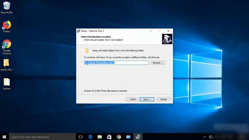Viewport: 249px width, 140px height.
Task: Minimize the Setup - Sublime Text 3 window
Action: pyautogui.click(x=151, y=31)
